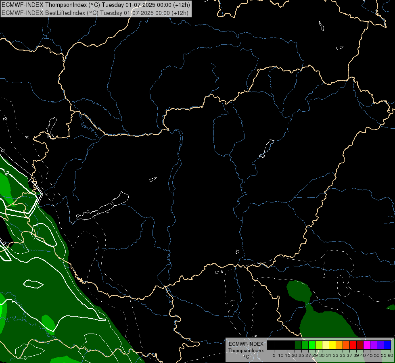The image size is (395, 363).
Task: Click the legend tick label 27
Action: [308, 355]
